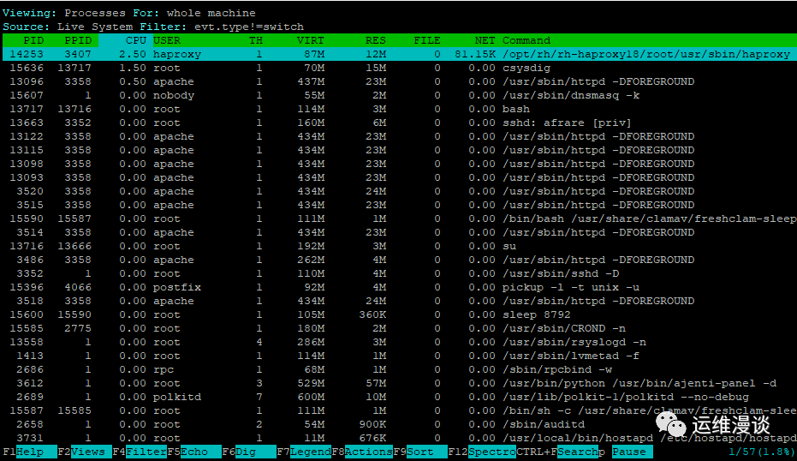Click the filter text evt.type!=switch
This screenshot has height=461, width=797.
pos(249,27)
